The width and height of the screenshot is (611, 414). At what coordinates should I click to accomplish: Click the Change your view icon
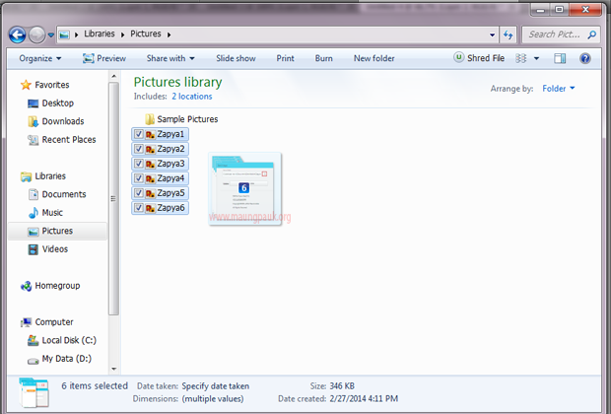[x=521, y=58]
